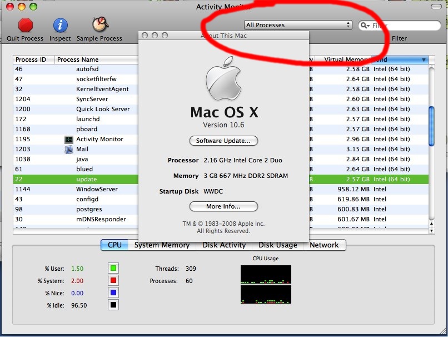Click the process list vertical scrollbar thumb
448x337 pixels.
click(x=431, y=126)
